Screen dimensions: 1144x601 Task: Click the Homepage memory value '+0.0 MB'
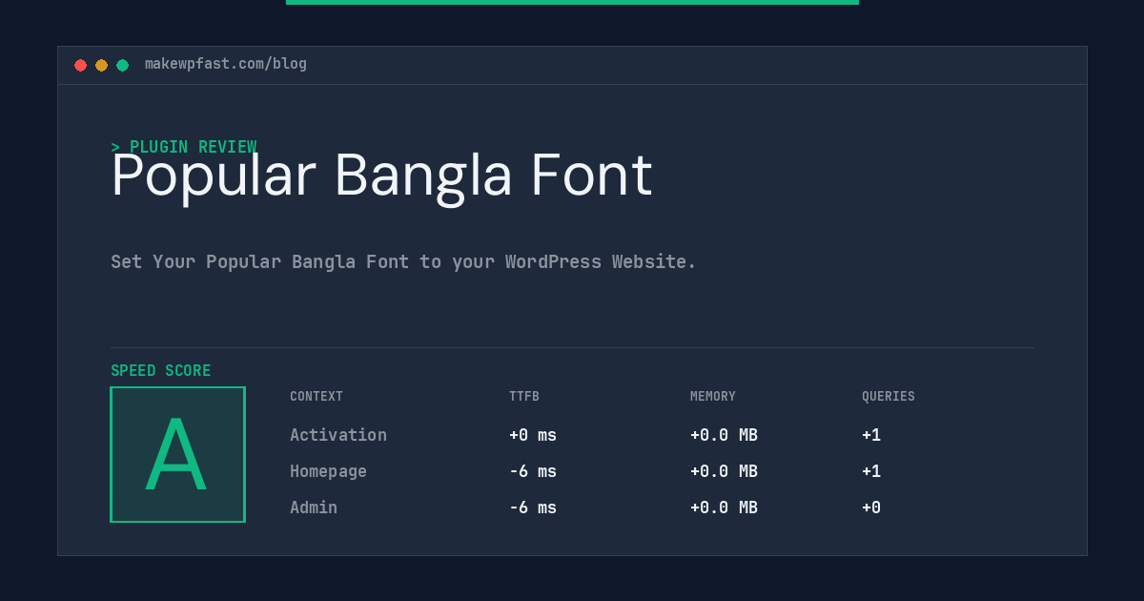tap(724, 471)
